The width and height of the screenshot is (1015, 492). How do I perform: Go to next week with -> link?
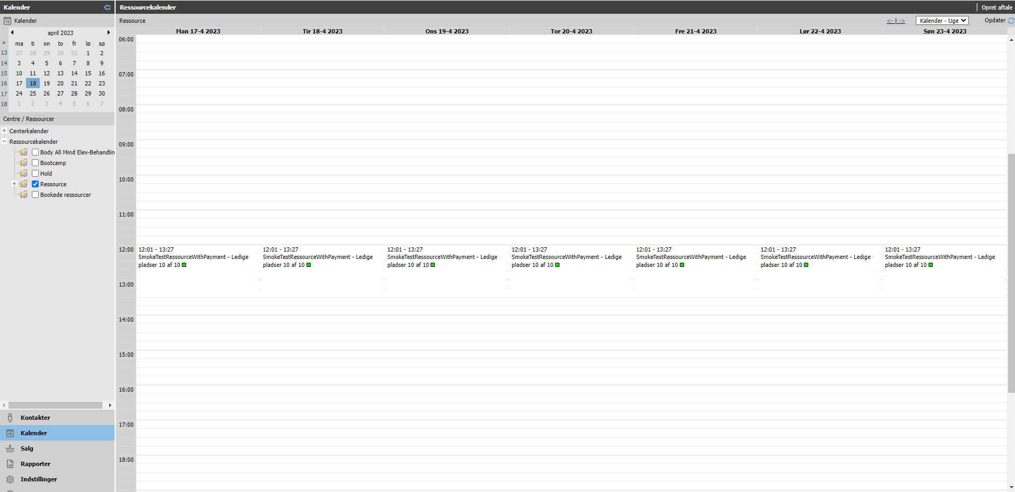point(902,21)
